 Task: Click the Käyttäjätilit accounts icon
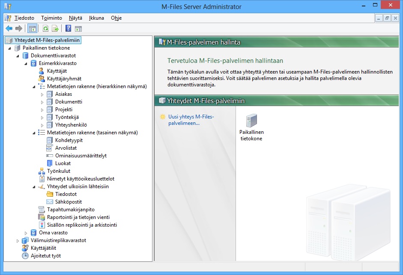(25, 248)
